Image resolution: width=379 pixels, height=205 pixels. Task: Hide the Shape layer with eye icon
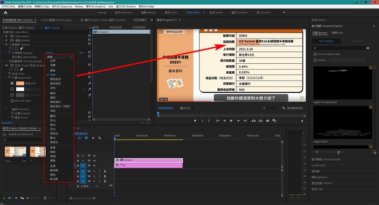(x=6, y=65)
